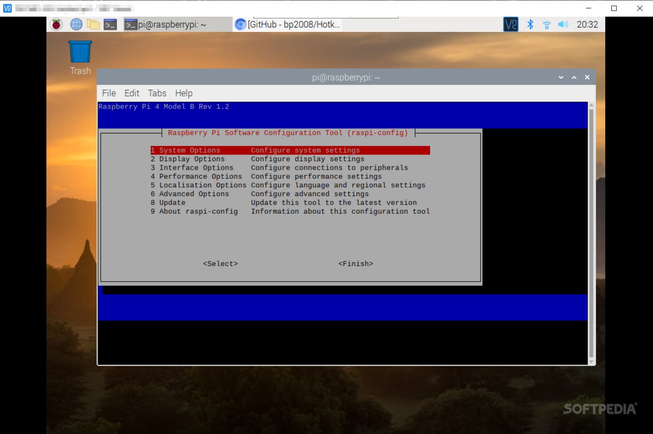Click 'Information about this configuration tool' text
The height and width of the screenshot is (434, 653).
point(340,212)
